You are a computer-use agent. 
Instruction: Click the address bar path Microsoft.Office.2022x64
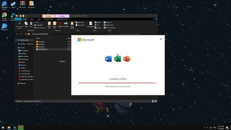click(x=40, y=34)
